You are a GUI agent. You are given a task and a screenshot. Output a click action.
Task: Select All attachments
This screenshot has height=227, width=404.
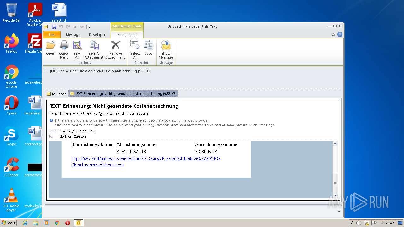135,50
